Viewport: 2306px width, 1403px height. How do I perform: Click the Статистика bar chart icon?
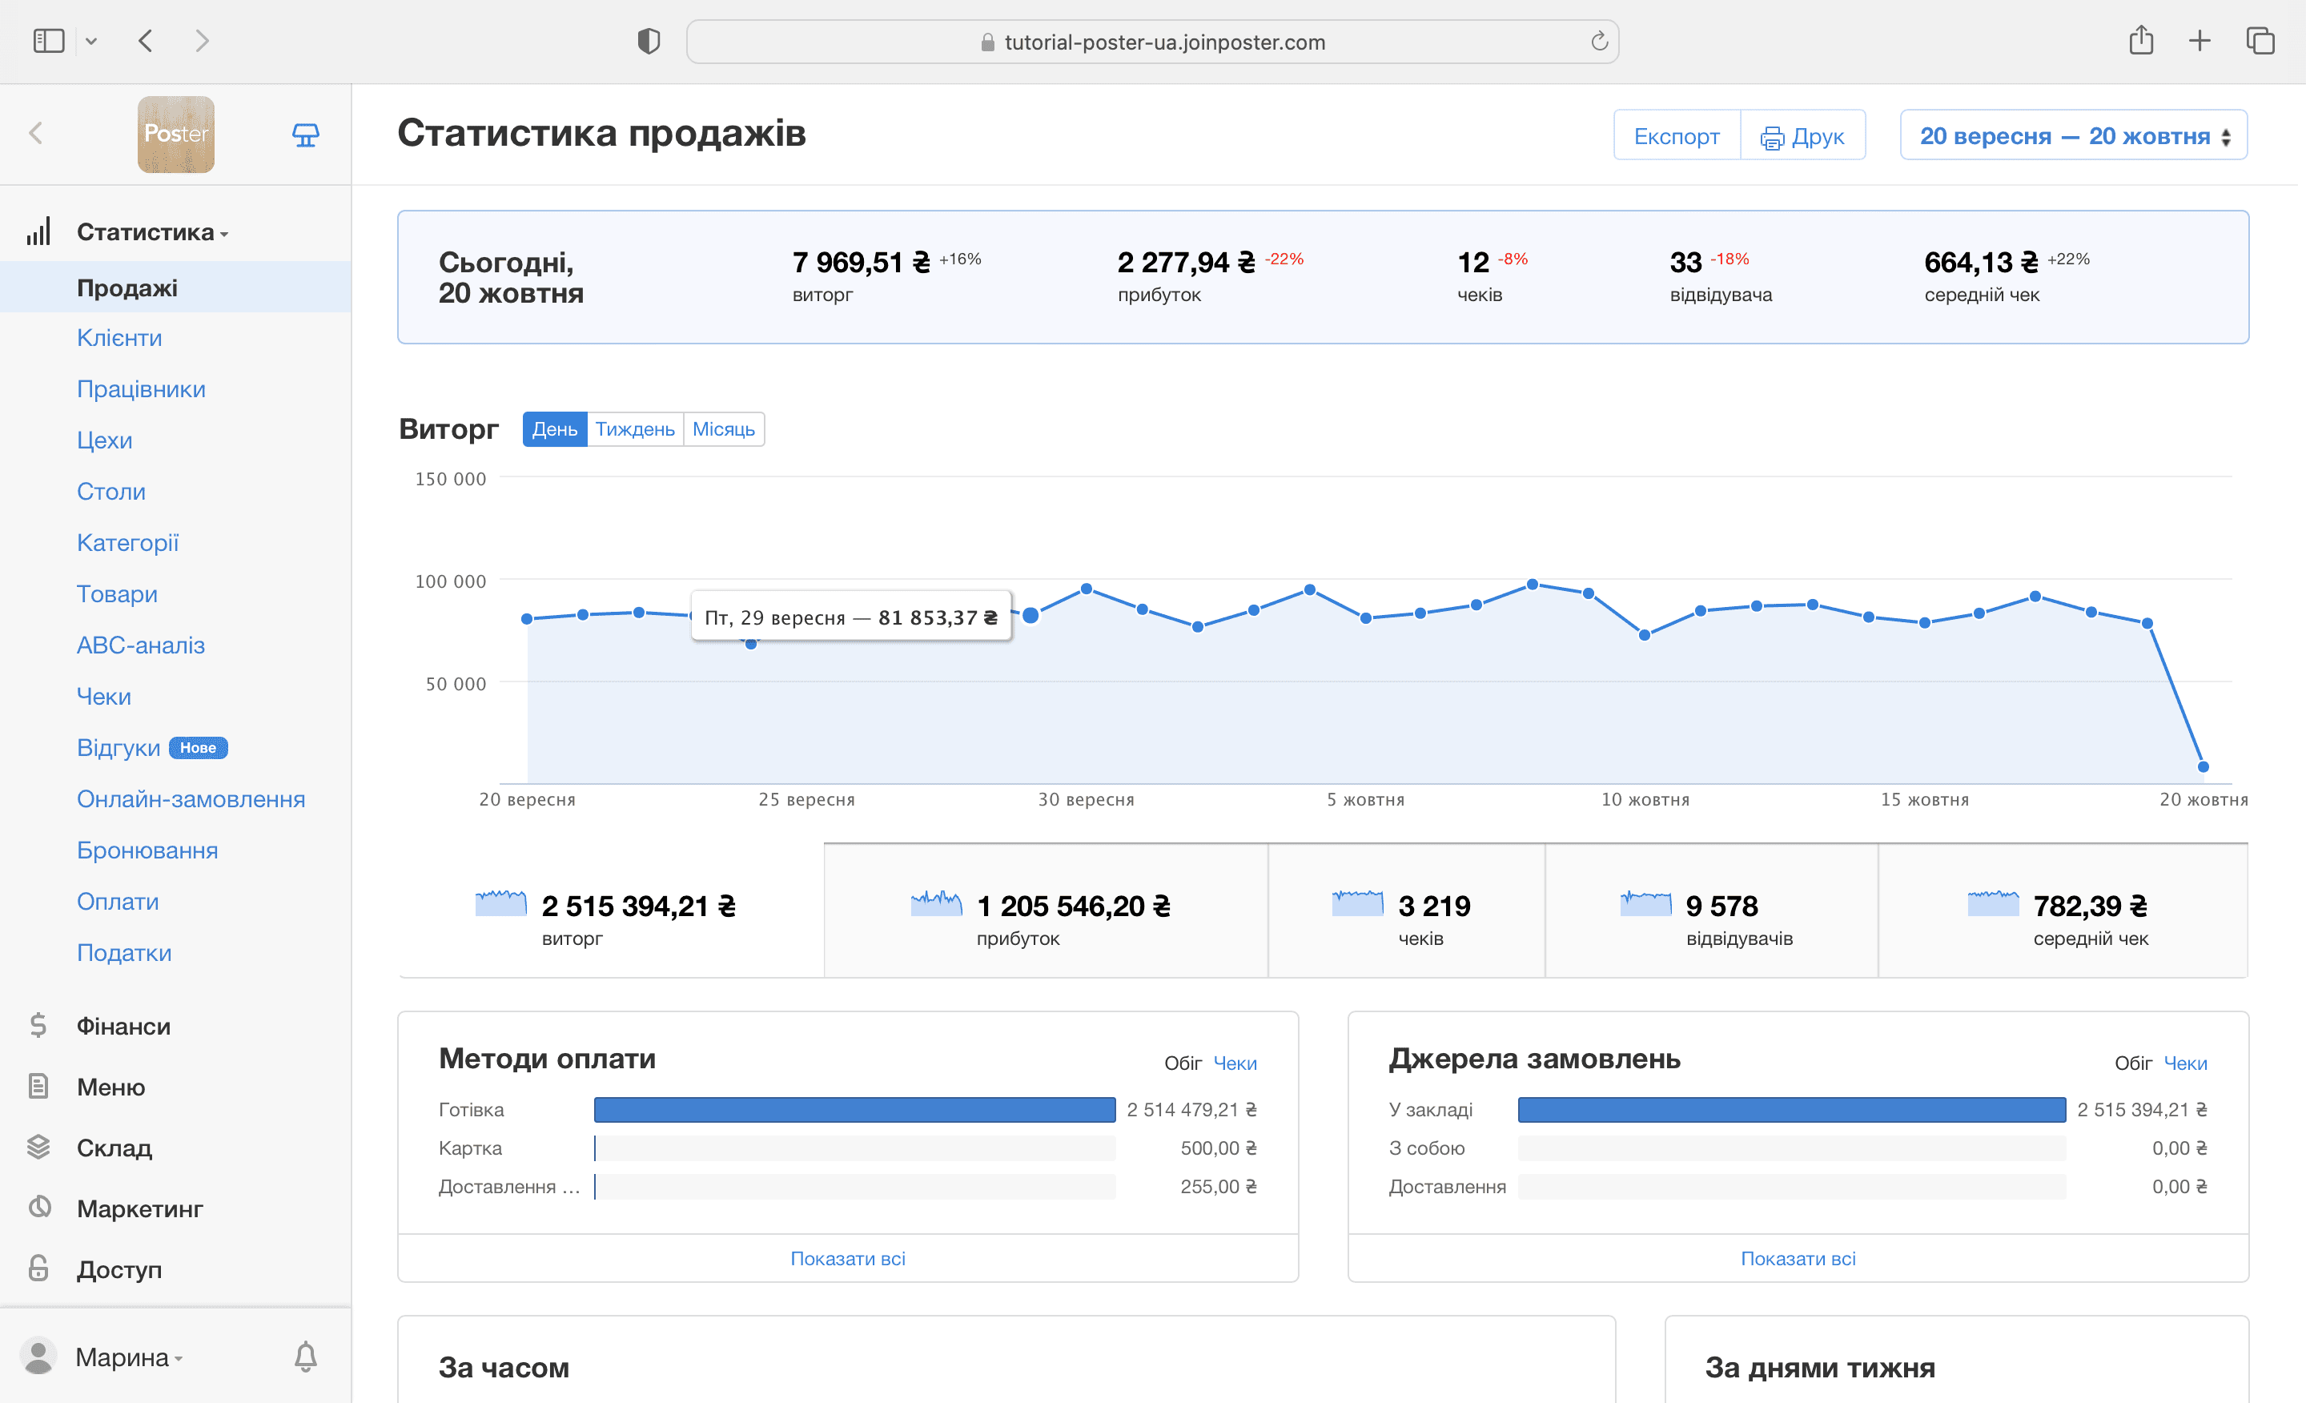click(x=38, y=231)
